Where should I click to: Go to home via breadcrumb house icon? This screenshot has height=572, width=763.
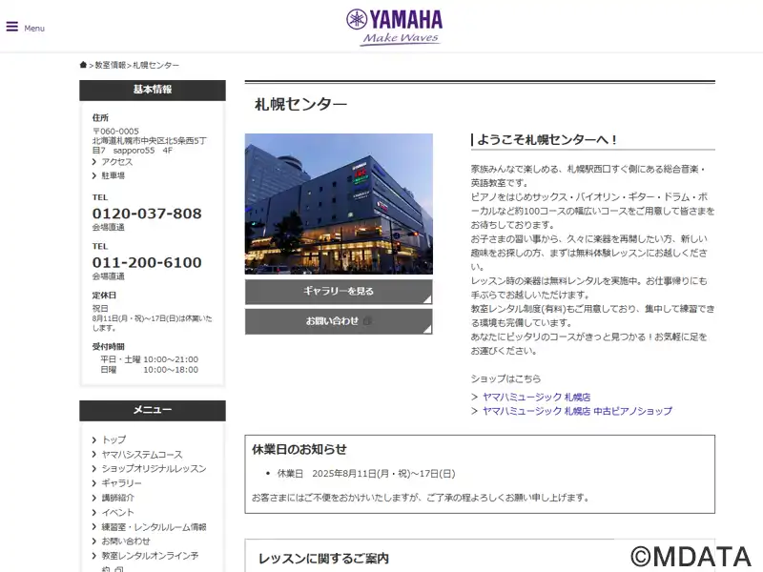83,65
